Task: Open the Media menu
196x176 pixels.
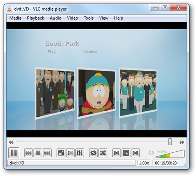Action: [x=15, y=18]
